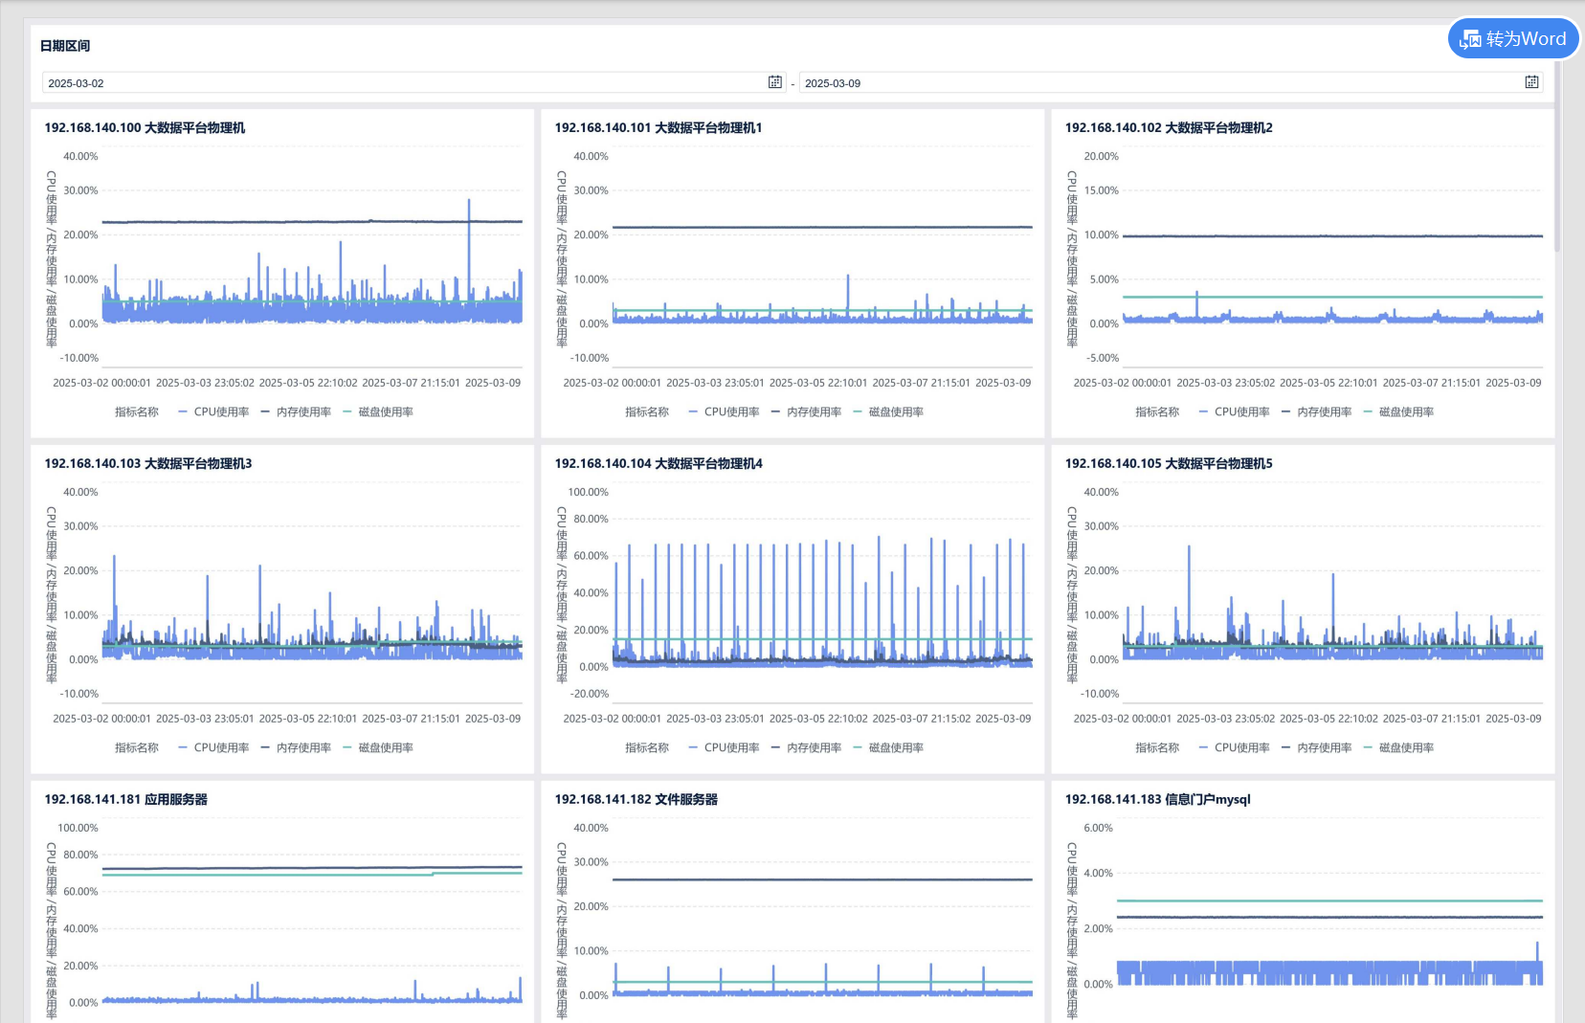Click the vertical scrollbar on the right
The width and height of the screenshot is (1585, 1023).
[x=1557, y=153]
